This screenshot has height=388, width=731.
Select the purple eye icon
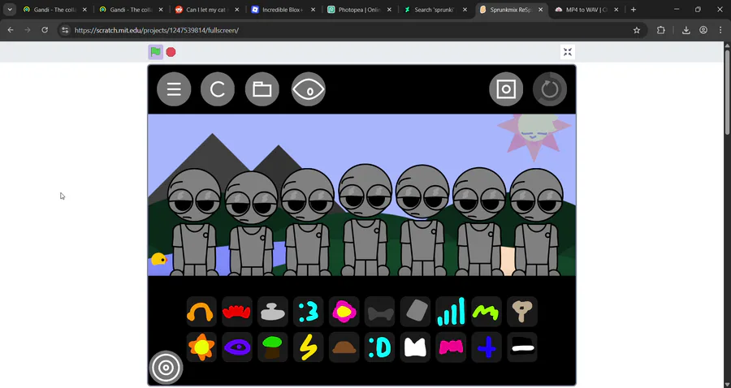[237, 347]
